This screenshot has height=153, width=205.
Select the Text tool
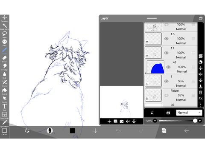pyautogui.click(x=5, y=107)
